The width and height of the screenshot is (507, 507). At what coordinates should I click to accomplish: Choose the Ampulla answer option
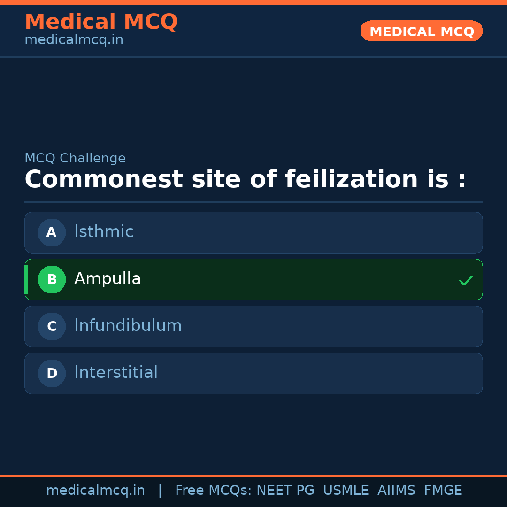click(x=253, y=279)
